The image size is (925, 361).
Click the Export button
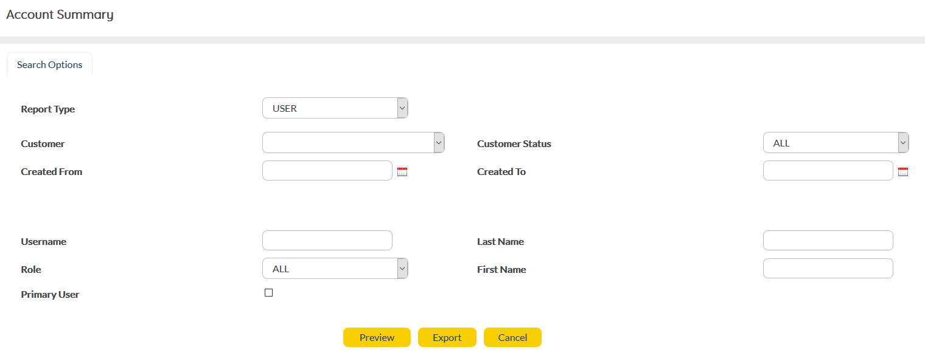(x=447, y=338)
